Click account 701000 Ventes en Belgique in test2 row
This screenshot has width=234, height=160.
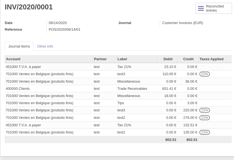coord(40,118)
